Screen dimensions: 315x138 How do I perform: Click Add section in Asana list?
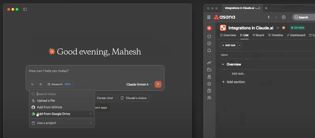[233, 82]
